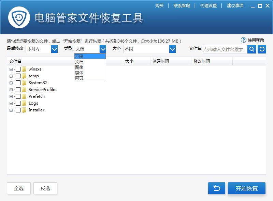Click the System32 folder icon
Viewport: 273px width, 201px height.
(24, 83)
